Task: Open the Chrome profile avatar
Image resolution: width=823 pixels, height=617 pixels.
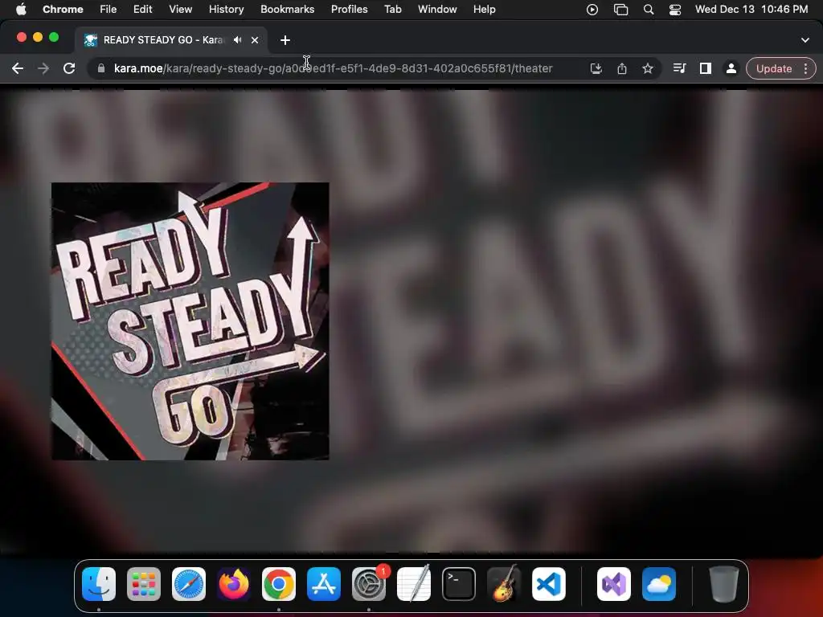Action: pyautogui.click(x=731, y=68)
